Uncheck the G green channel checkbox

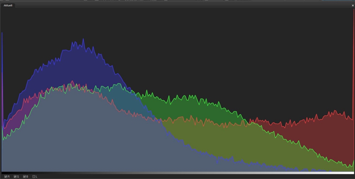tap(15, 177)
